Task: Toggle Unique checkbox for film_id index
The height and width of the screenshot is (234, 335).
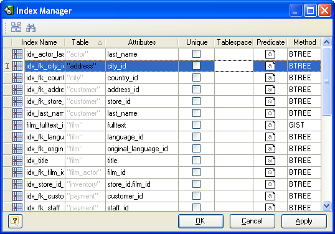Action: (x=196, y=172)
